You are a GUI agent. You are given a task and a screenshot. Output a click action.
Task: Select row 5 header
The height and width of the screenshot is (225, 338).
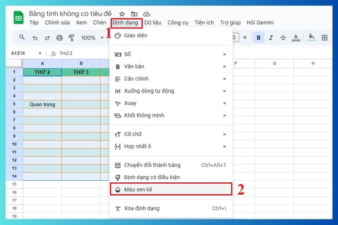coord(14,104)
